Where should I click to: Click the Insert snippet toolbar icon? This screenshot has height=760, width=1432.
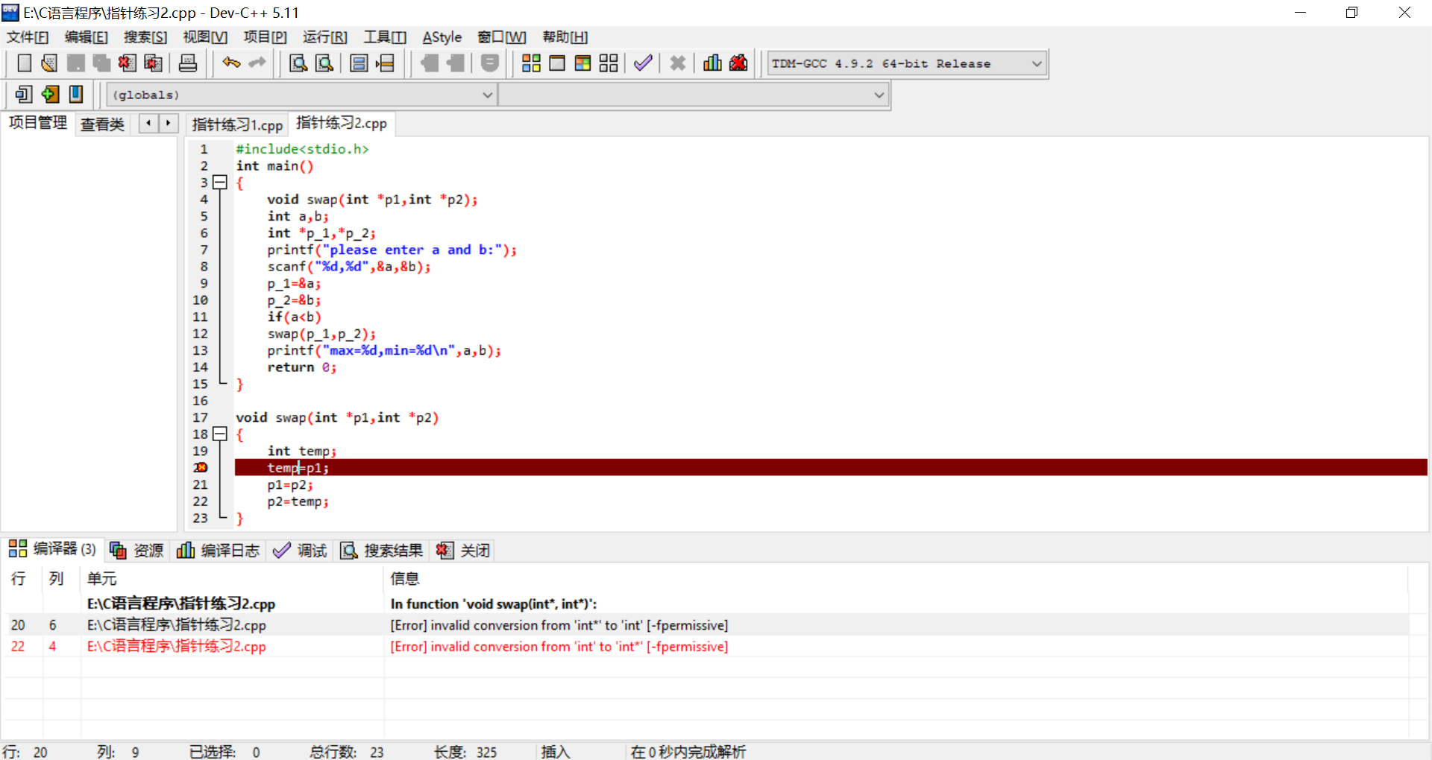[x=24, y=95]
